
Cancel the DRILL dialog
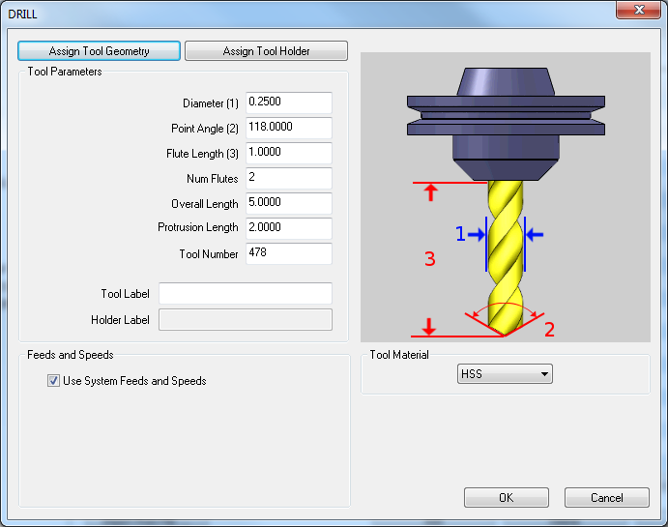(607, 498)
